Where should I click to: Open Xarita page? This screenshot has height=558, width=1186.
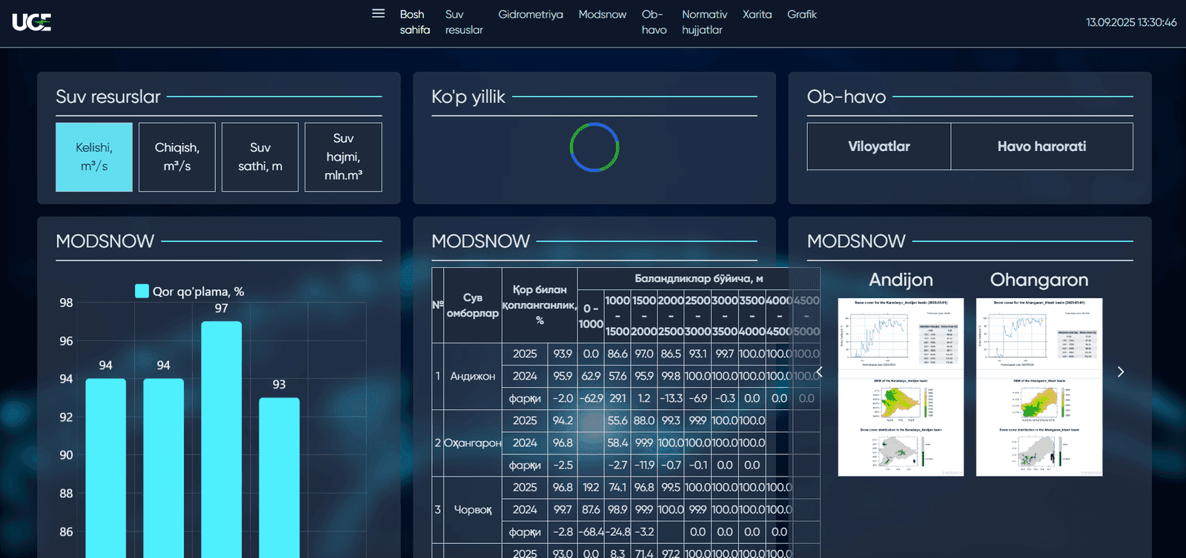coord(757,15)
